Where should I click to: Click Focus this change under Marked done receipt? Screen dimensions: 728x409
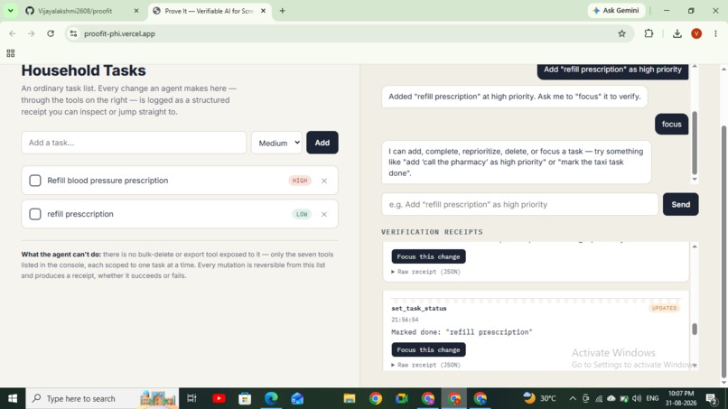[428, 349]
